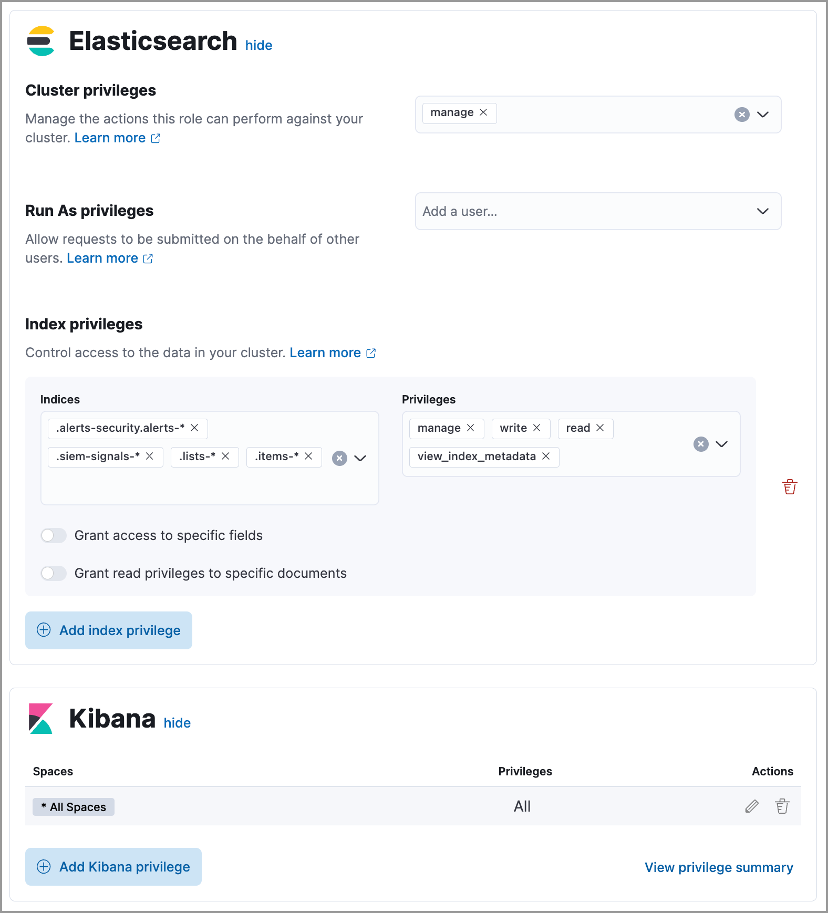Clear all cluster privileges selections
Viewport: 828px width, 913px height.
coord(742,115)
